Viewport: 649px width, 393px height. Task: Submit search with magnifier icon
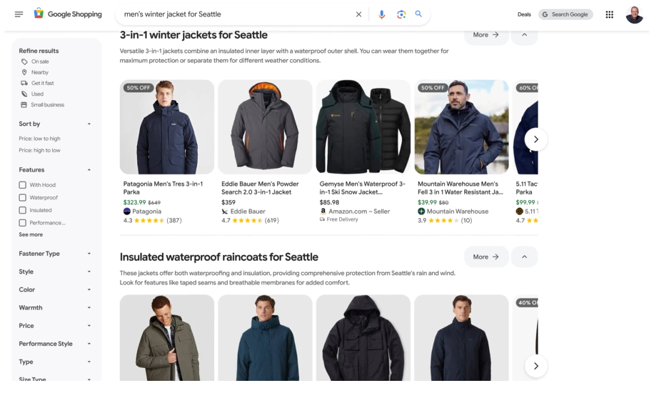coord(418,14)
